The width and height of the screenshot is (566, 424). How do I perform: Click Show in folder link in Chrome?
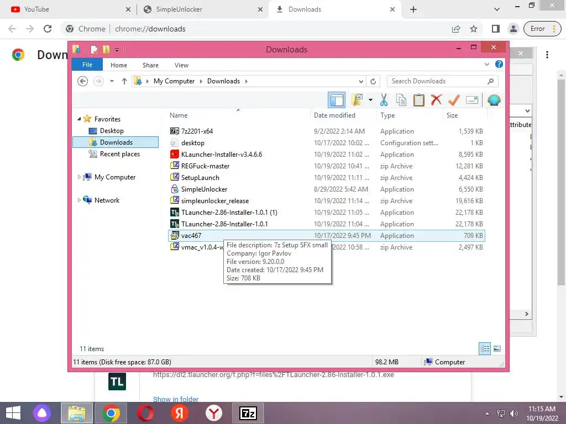pyautogui.click(x=175, y=399)
